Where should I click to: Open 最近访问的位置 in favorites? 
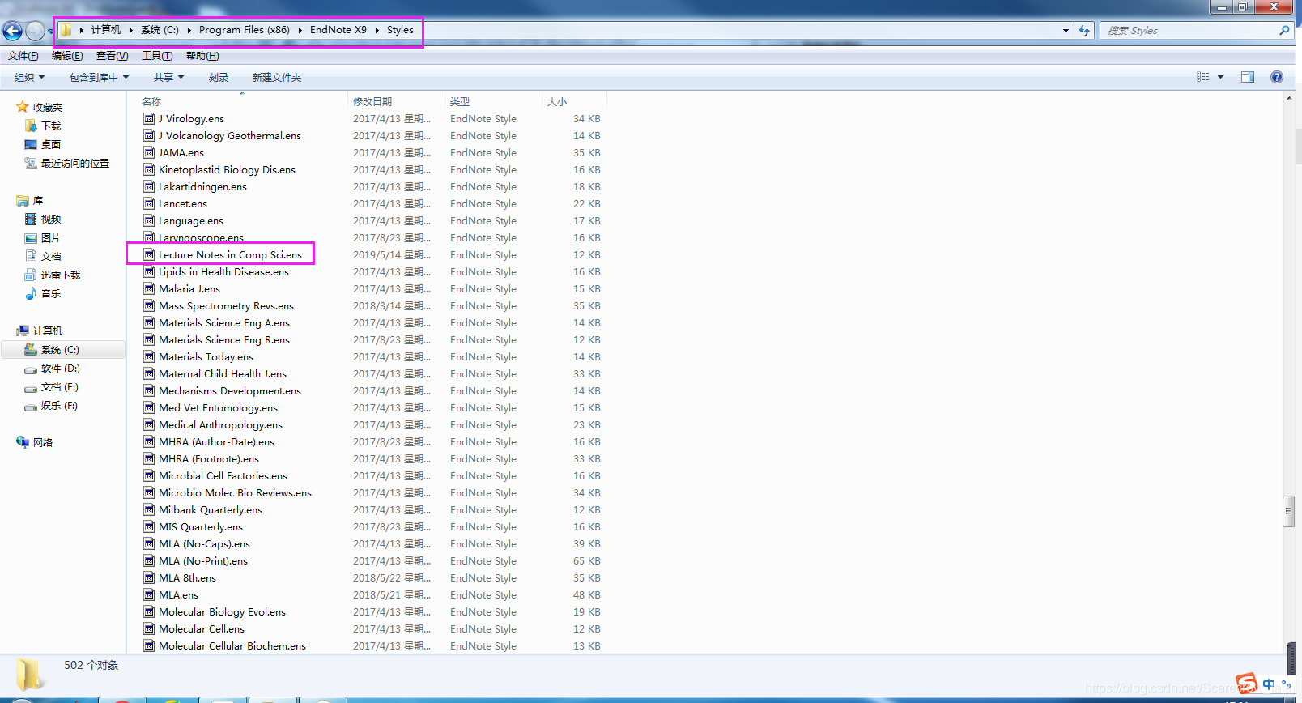point(74,163)
